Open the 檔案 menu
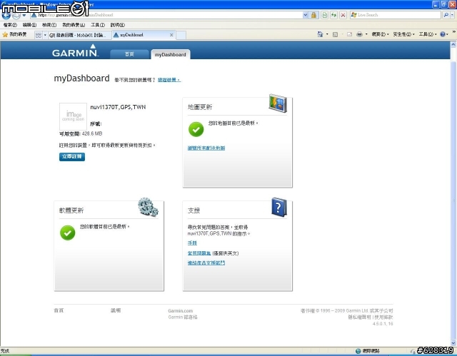Image resolution: width=457 pixels, height=356 pixels. (x=10, y=25)
